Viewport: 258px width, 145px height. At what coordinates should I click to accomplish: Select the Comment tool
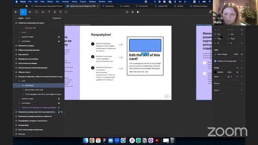(66, 12)
